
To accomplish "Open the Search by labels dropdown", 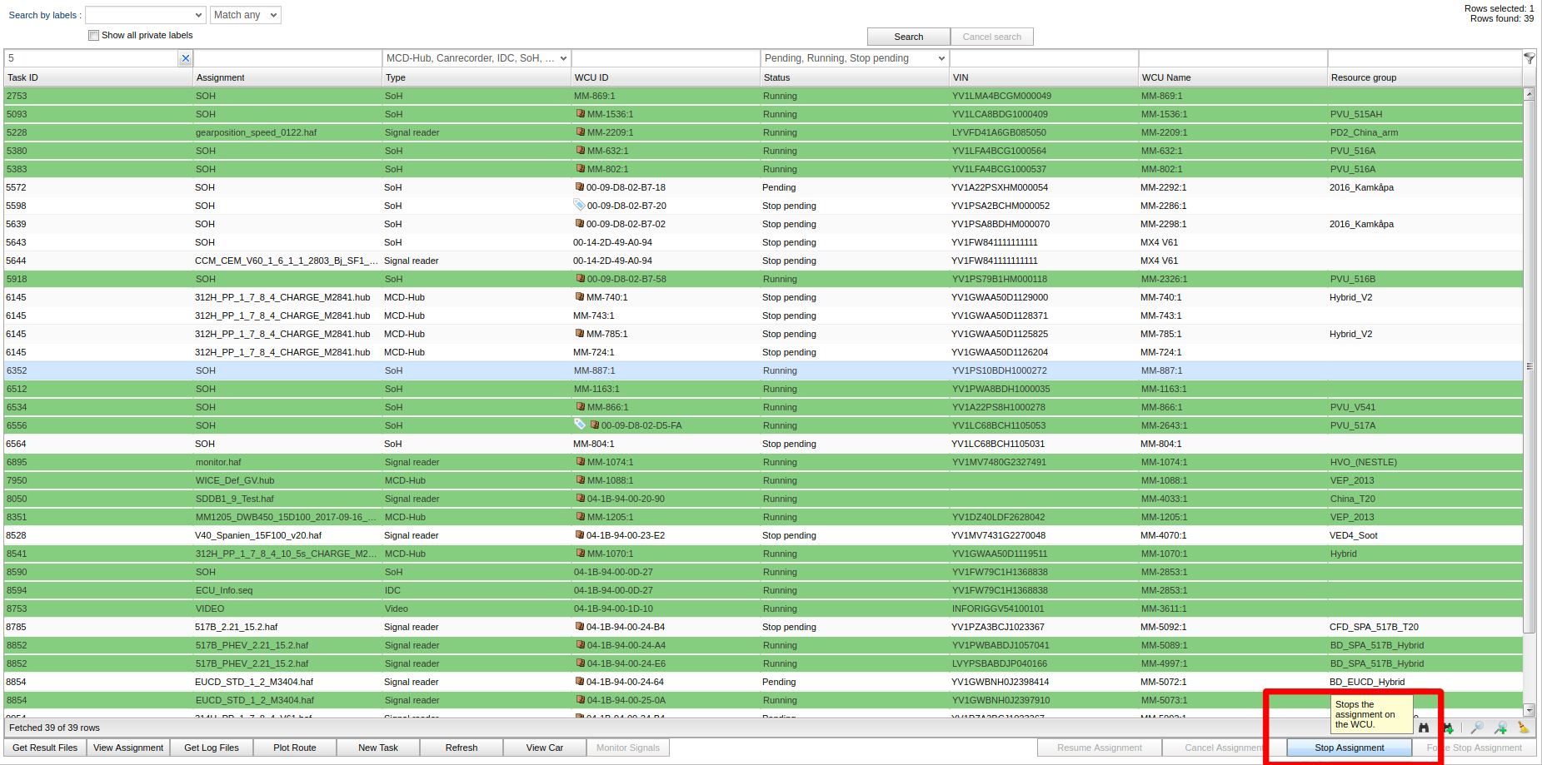I will [145, 15].
